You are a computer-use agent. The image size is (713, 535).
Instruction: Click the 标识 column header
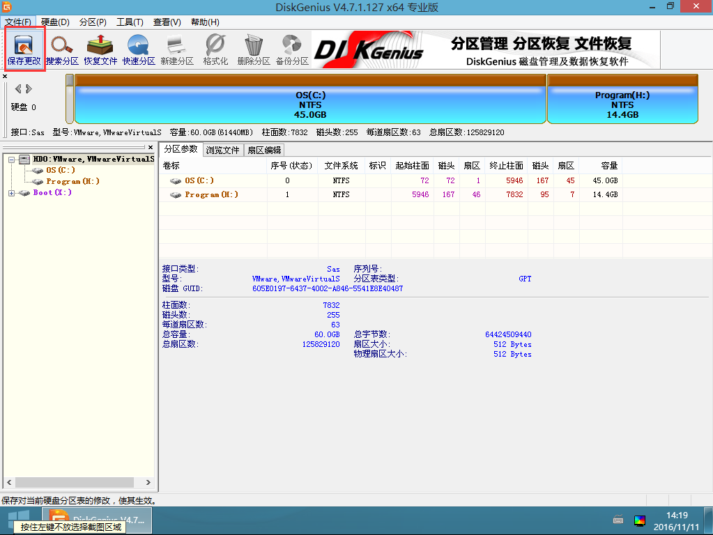click(378, 166)
